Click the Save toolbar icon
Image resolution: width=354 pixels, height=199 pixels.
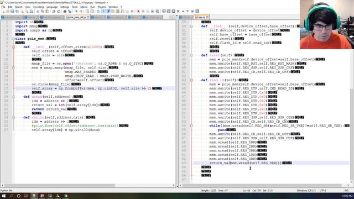[x=12, y=11]
